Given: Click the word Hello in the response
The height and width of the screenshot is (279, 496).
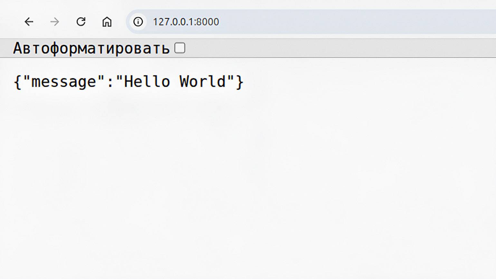Looking at the screenshot, I should [x=147, y=82].
